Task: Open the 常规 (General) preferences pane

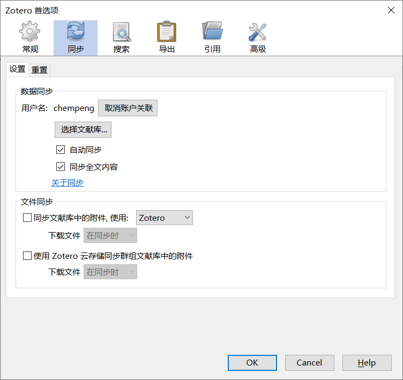Action: click(x=30, y=38)
